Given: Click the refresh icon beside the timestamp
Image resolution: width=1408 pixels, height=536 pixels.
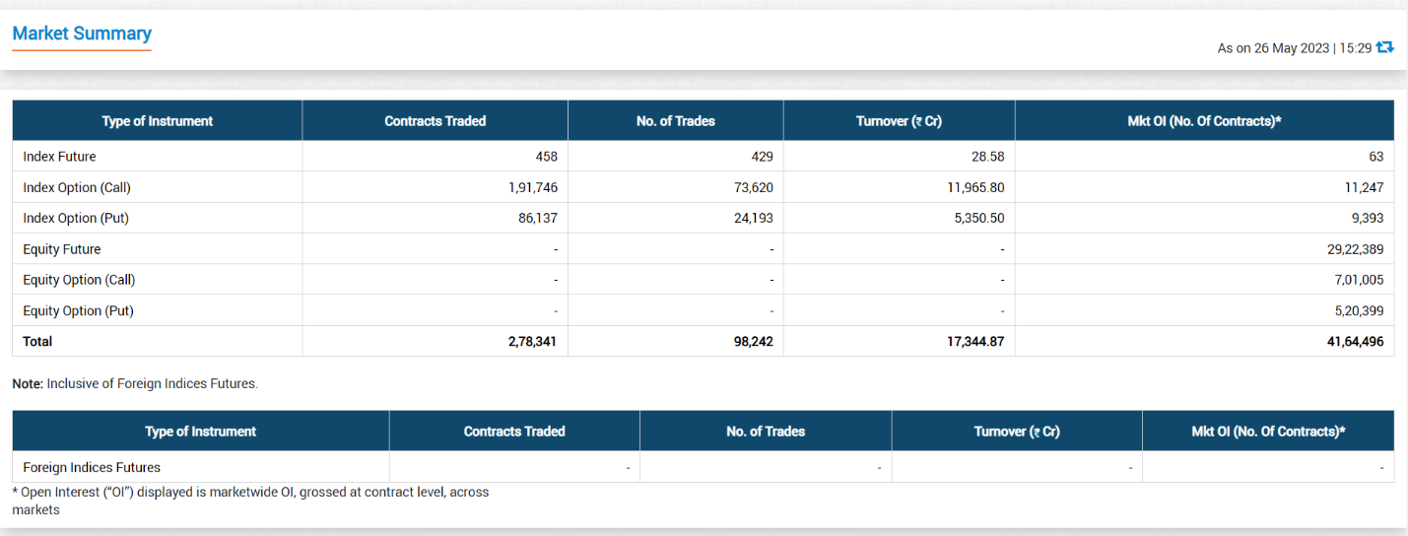Looking at the screenshot, I should (1385, 47).
